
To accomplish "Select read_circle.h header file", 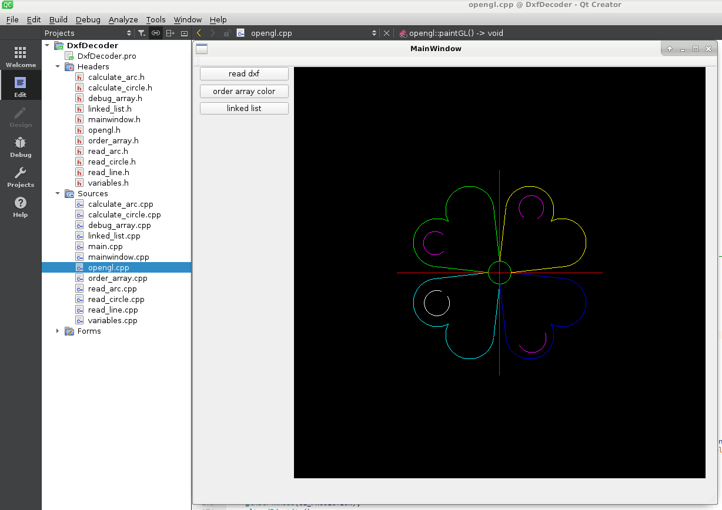I will [112, 162].
